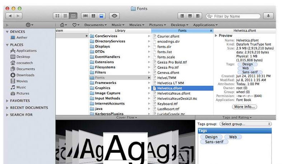The width and height of the screenshot is (283, 164).
Task: Click the More Info... button
Action: tap(244, 107)
